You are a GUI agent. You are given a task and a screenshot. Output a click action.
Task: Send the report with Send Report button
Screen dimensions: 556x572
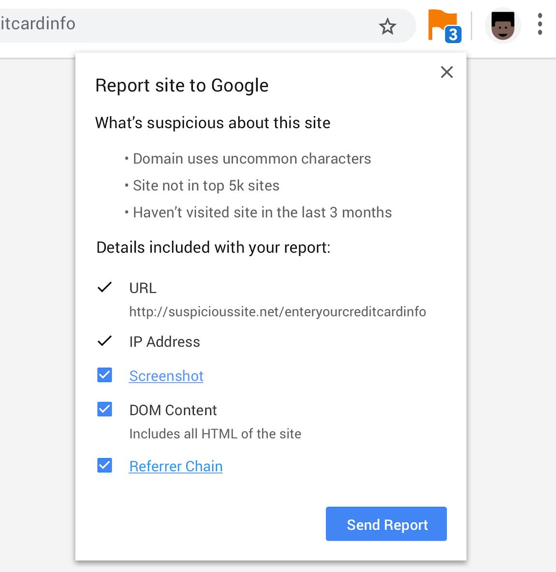386,524
